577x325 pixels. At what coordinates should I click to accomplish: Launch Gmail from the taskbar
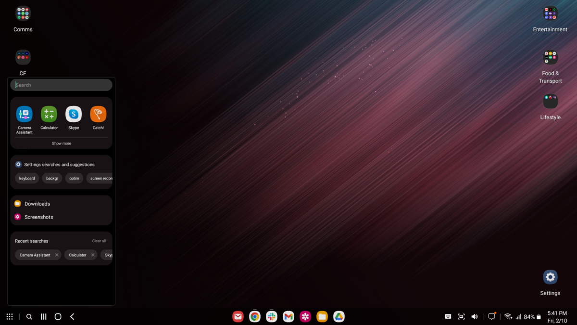[288, 316]
